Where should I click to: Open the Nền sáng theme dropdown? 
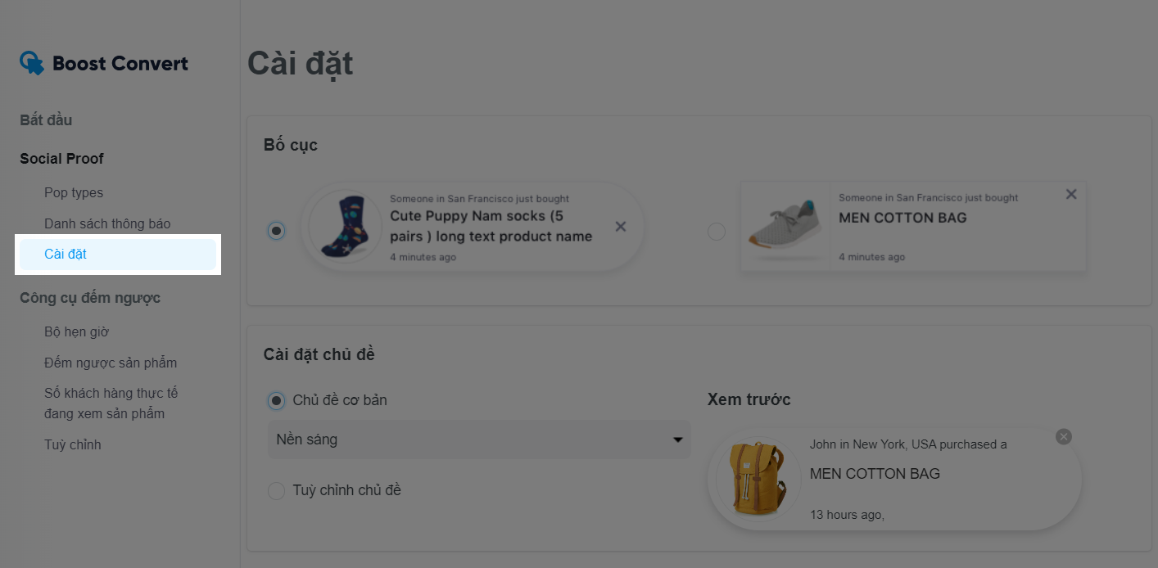coord(479,440)
